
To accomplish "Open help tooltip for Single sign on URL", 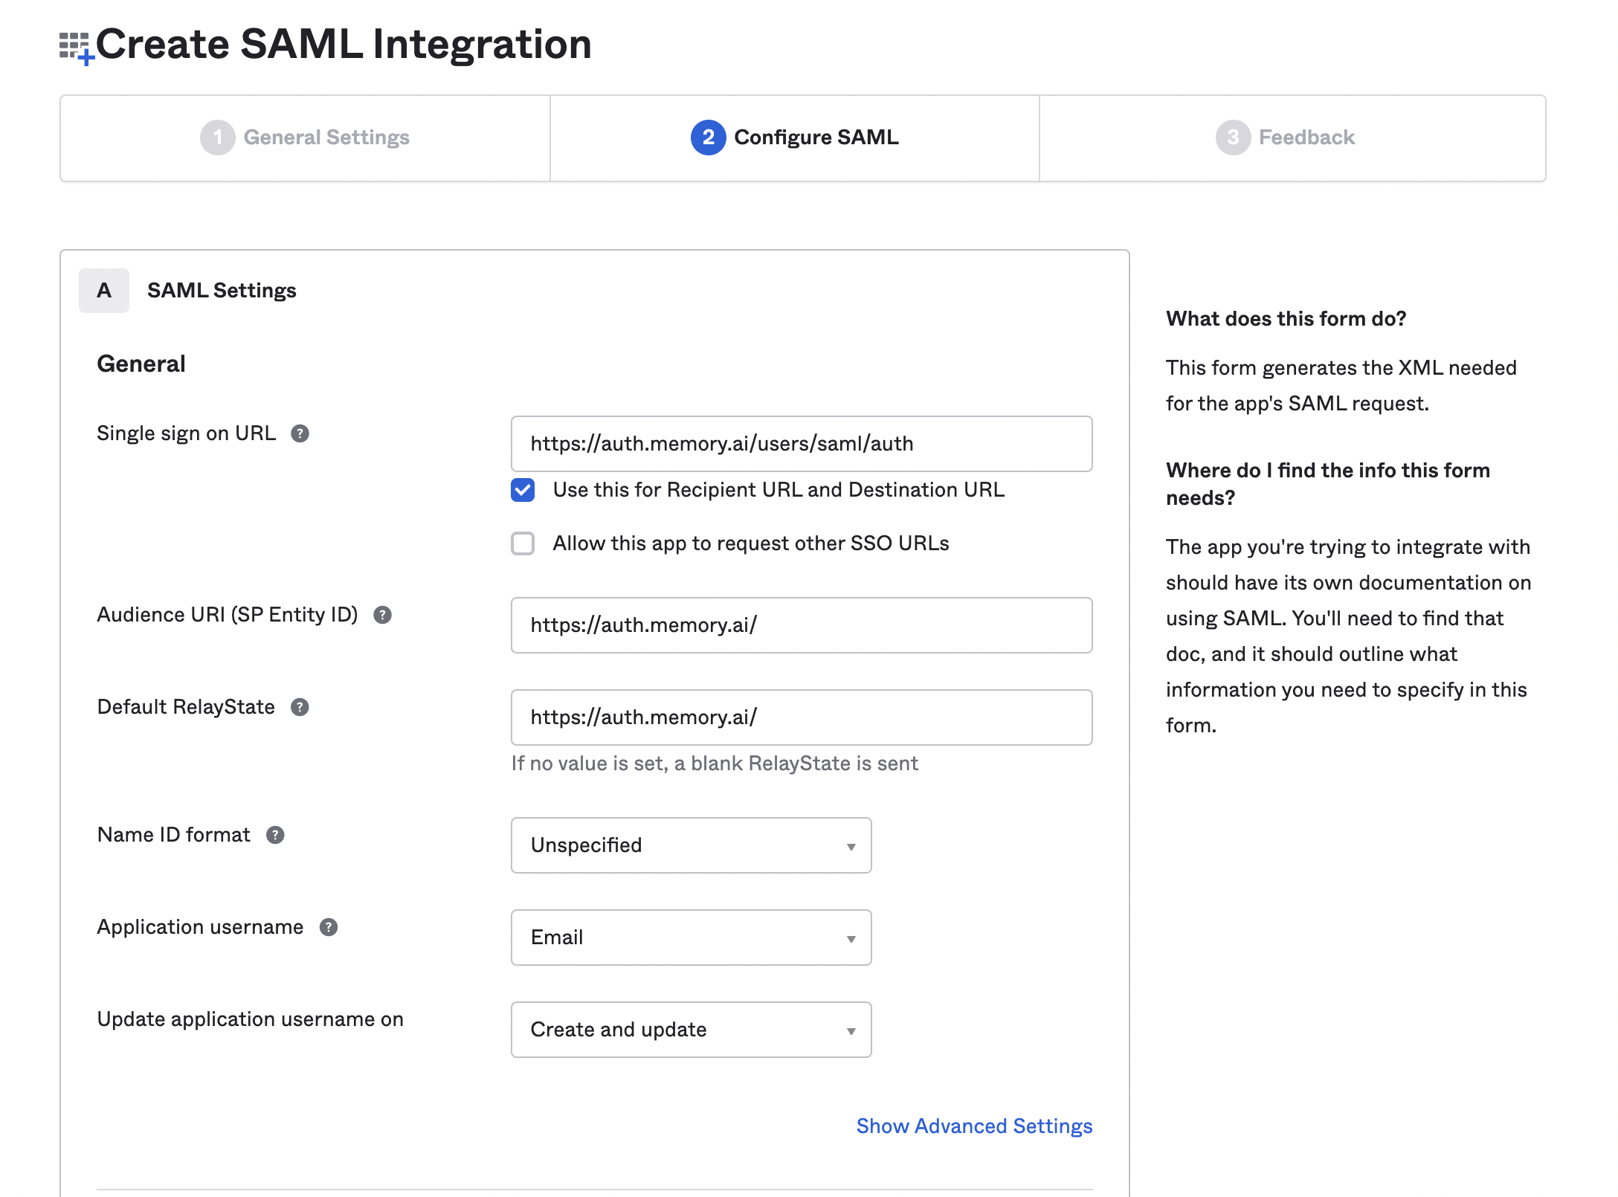I will (x=300, y=433).
